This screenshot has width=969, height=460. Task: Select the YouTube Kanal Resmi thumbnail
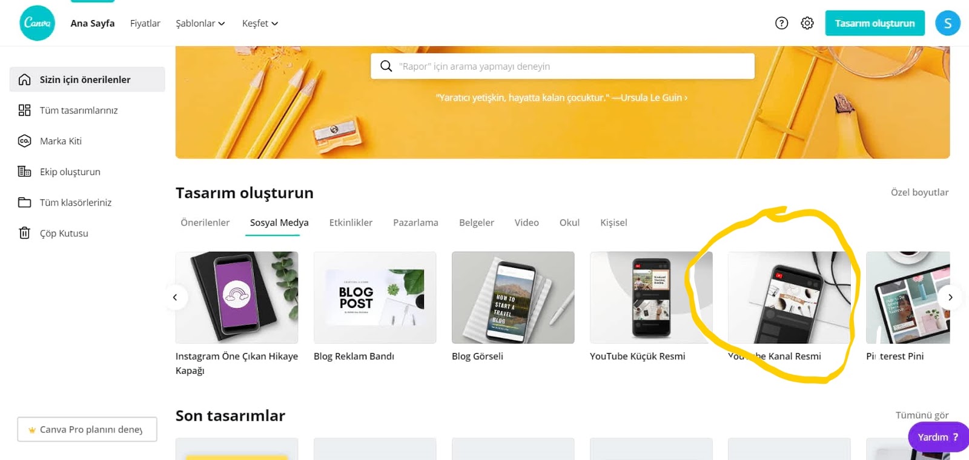click(789, 298)
